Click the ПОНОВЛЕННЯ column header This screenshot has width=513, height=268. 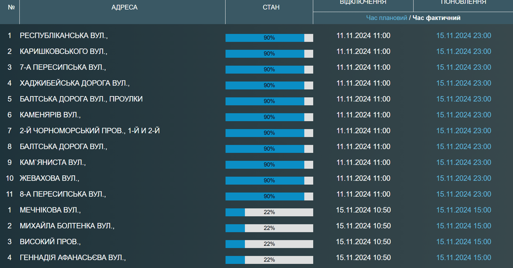point(463,3)
